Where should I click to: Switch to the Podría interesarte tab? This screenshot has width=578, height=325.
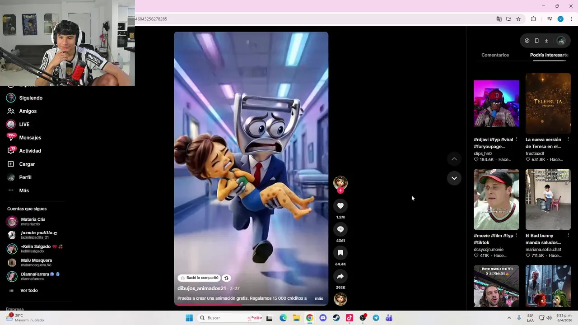(549, 55)
